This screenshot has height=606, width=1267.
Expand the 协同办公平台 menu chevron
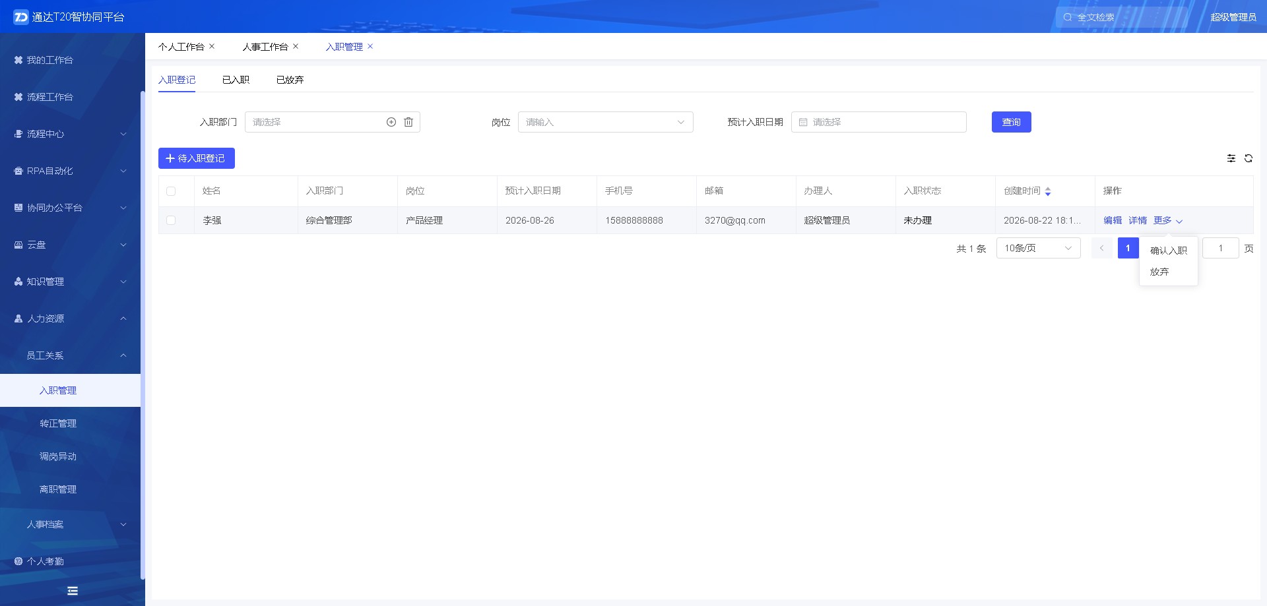click(x=123, y=208)
